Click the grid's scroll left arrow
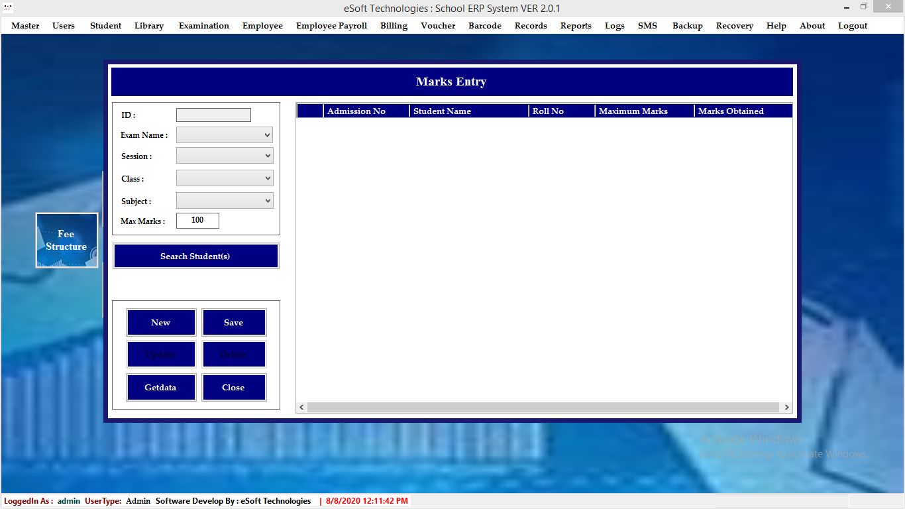This screenshot has width=905, height=509. tap(302, 408)
